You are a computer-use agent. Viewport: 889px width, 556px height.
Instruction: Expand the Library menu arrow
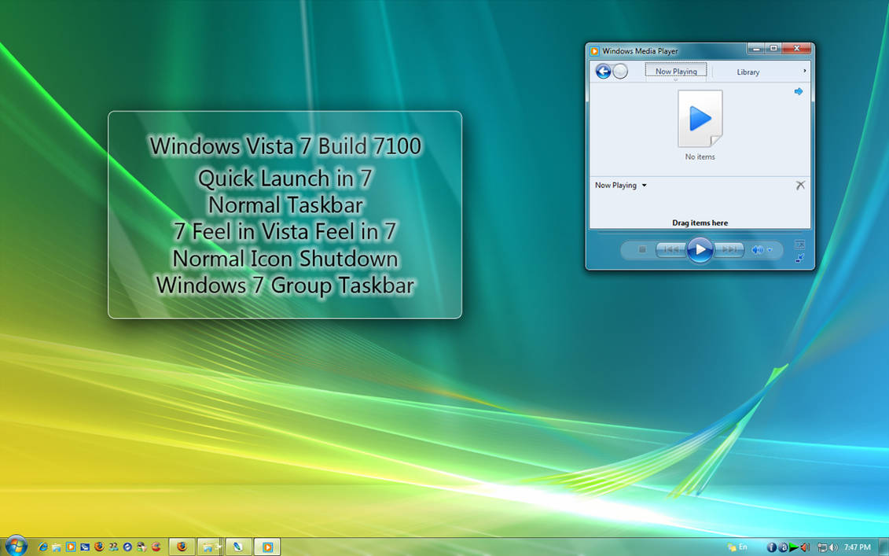[x=804, y=70]
